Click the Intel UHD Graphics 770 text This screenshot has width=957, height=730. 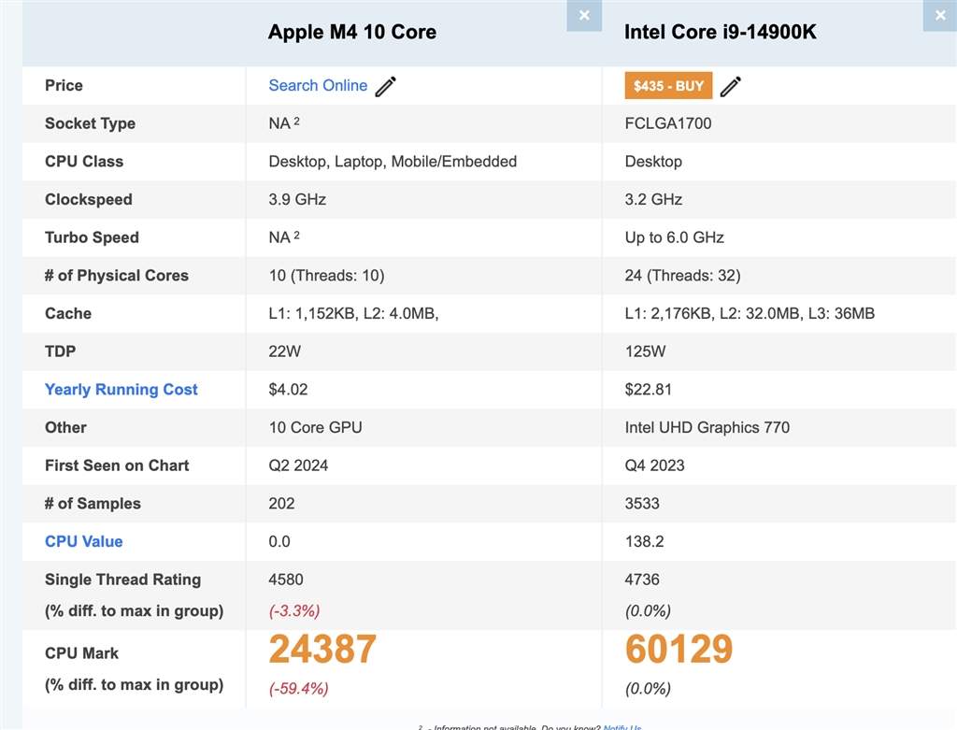[707, 427]
